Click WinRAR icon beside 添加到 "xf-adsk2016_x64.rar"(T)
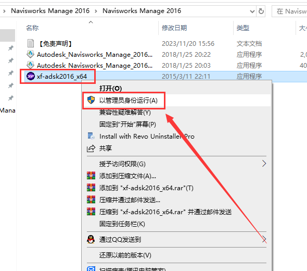This screenshot has height=271, width=307. pos(91,188)
